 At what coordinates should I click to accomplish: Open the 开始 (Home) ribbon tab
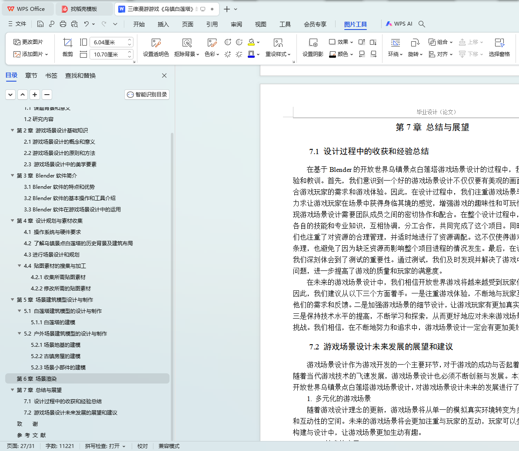(139, 24)
